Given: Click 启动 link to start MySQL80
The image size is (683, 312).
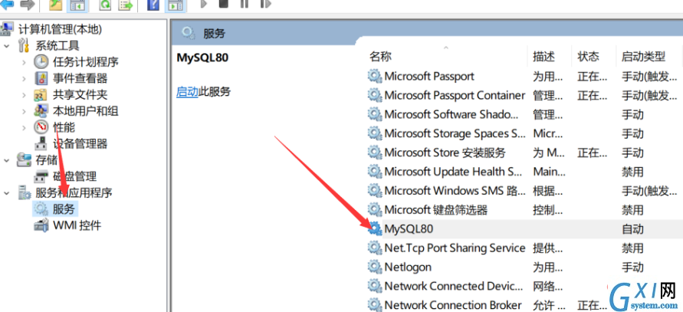Looking at the screenshot, I should [x=187, y=92].
